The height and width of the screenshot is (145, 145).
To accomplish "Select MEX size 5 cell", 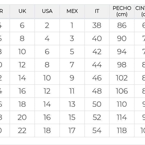I will pos(72,52).
